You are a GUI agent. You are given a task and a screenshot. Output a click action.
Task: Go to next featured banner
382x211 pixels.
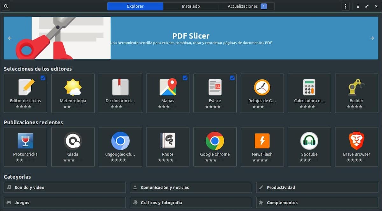372,38
